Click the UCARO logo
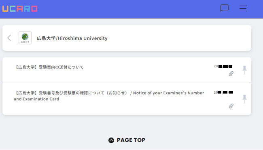This screenshot has width=263, height=150. coord(20,9)
